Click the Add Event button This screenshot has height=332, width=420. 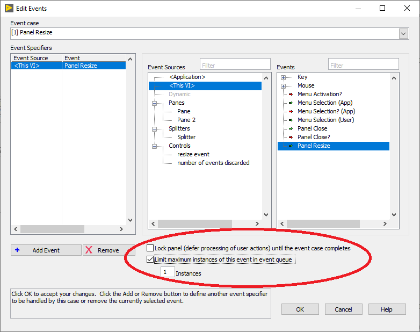[46, 250]
